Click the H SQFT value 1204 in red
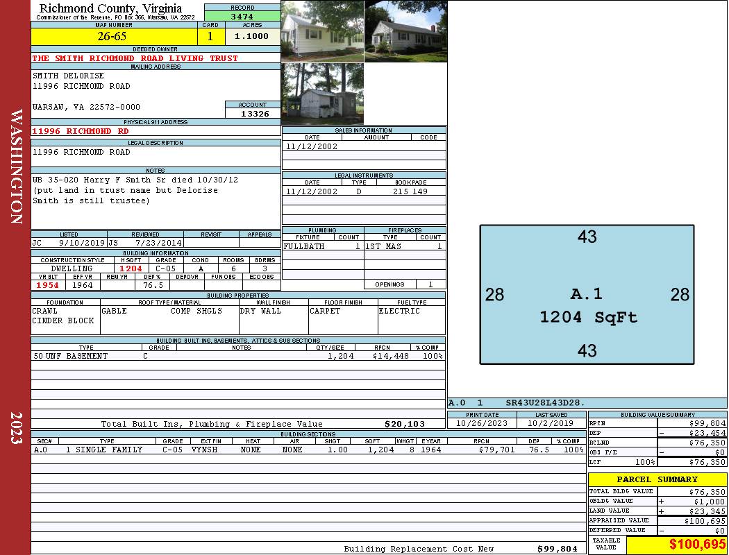Screen dimensions: 729x555 [x=131, y=268]
